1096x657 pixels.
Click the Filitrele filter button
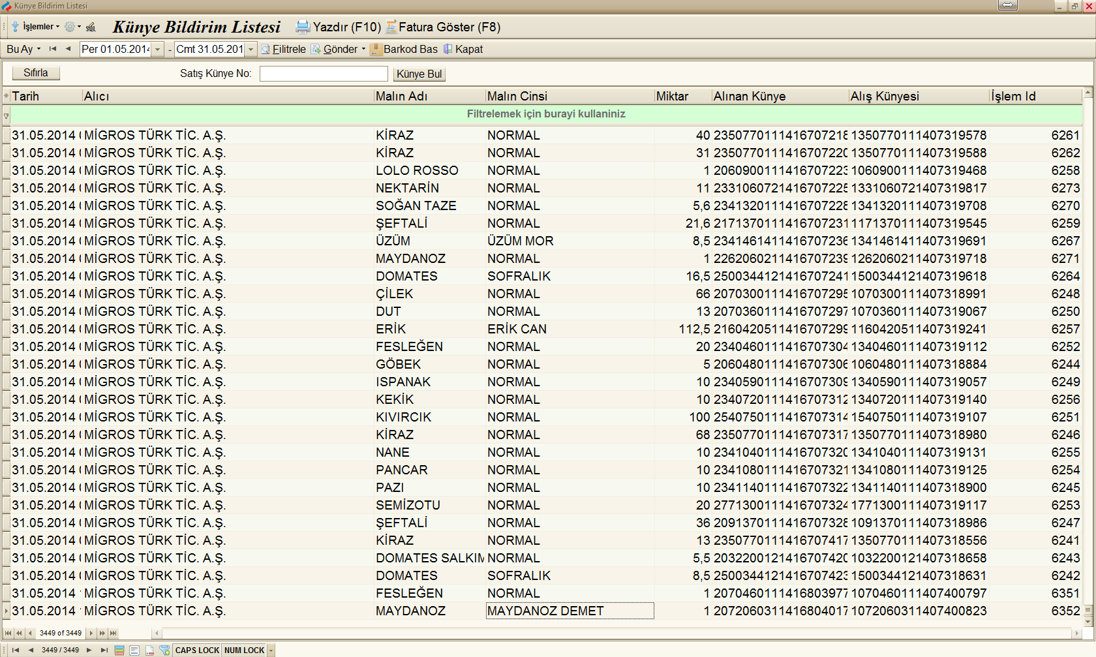pyautogui.click(x=283, y=49)
